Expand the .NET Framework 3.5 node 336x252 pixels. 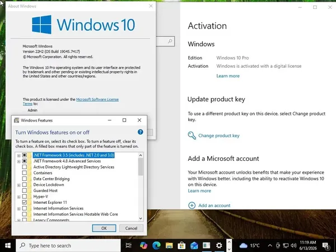[x=19, y=155]
